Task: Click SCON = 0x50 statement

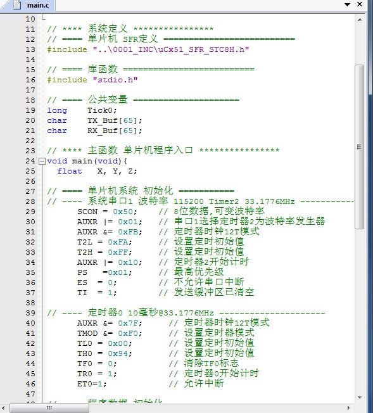Action: point(107,212)
